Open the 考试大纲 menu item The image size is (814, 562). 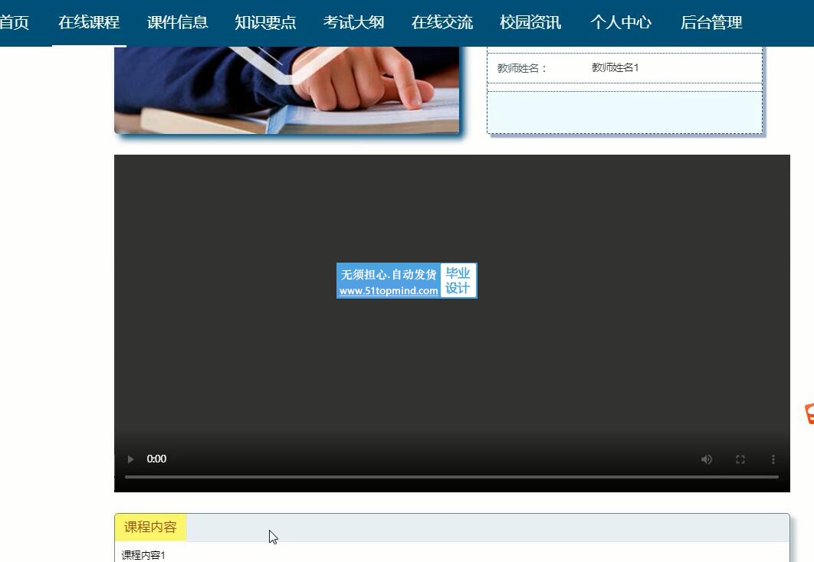coord(353,22)
